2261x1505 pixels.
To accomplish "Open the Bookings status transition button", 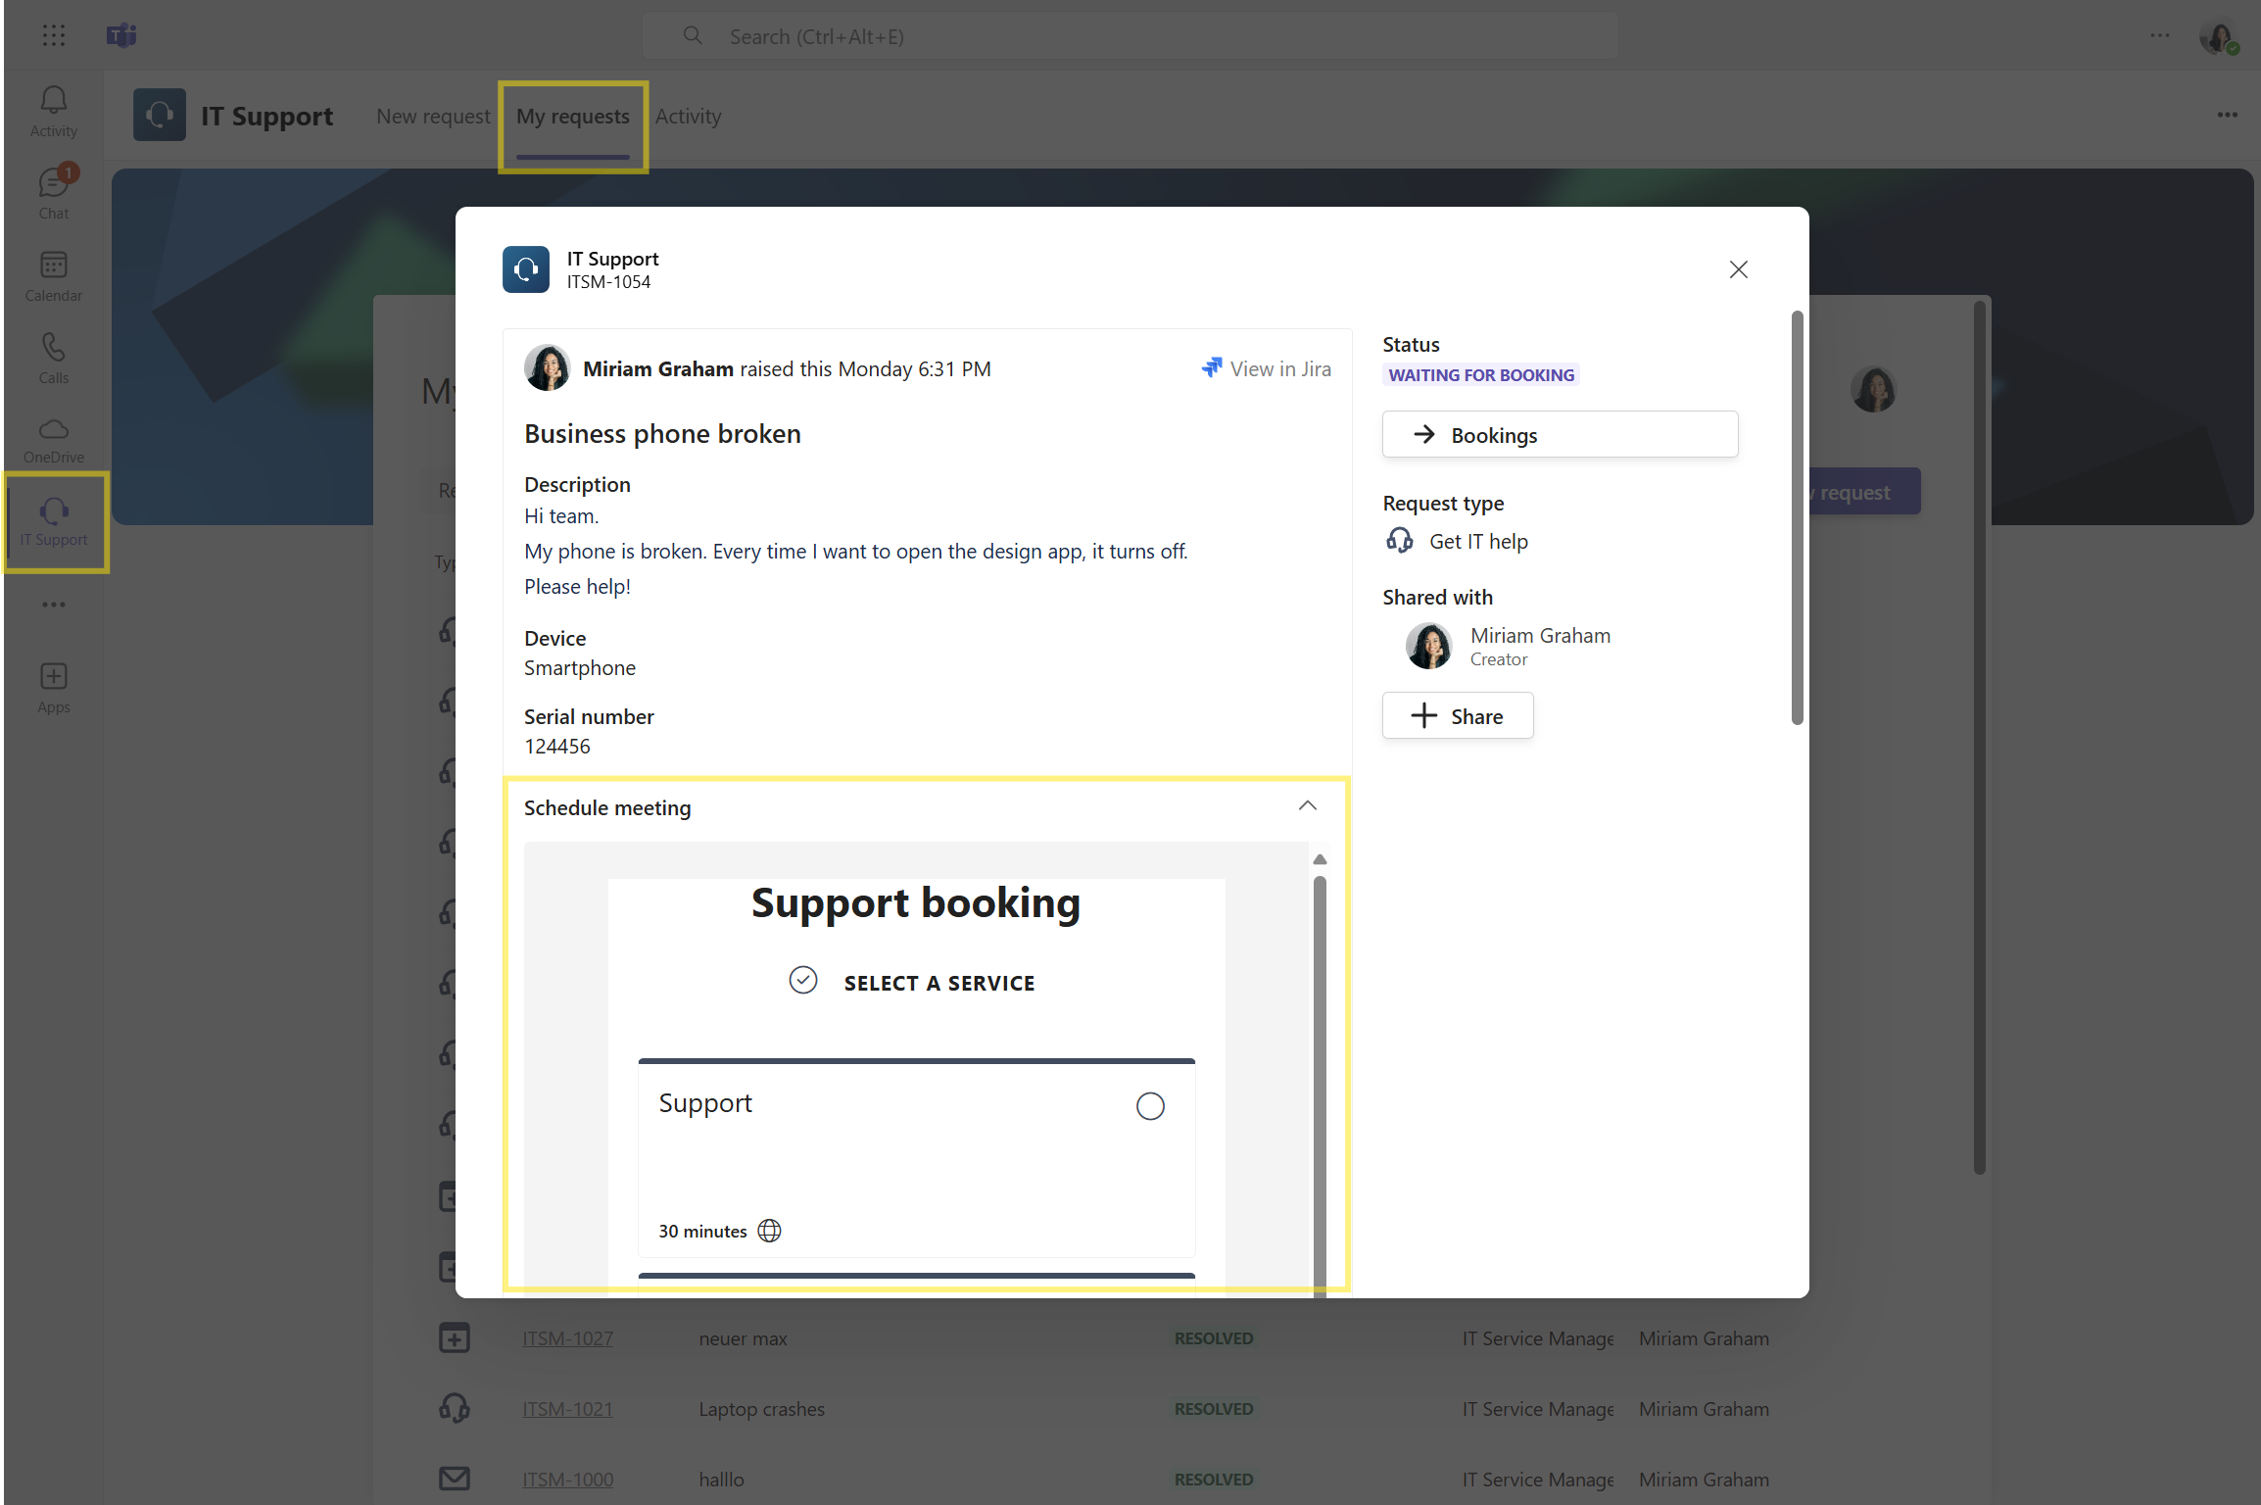I will [x=1559, y=435].
